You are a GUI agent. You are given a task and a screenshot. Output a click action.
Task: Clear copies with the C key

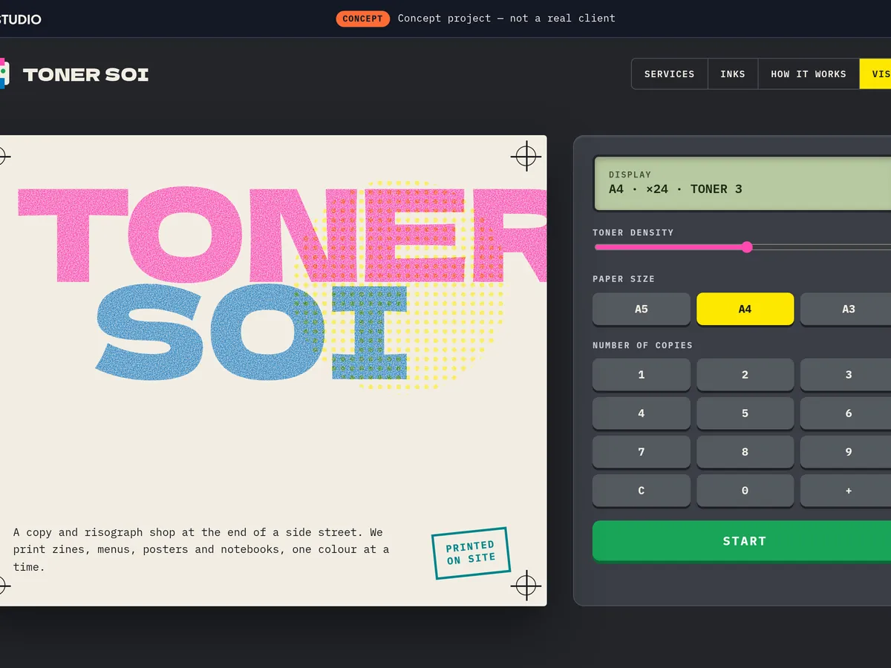click(642, 491)
